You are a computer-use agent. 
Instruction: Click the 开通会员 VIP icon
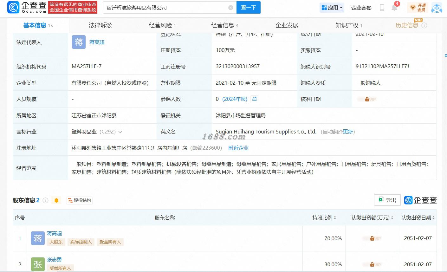pos(418,7)
